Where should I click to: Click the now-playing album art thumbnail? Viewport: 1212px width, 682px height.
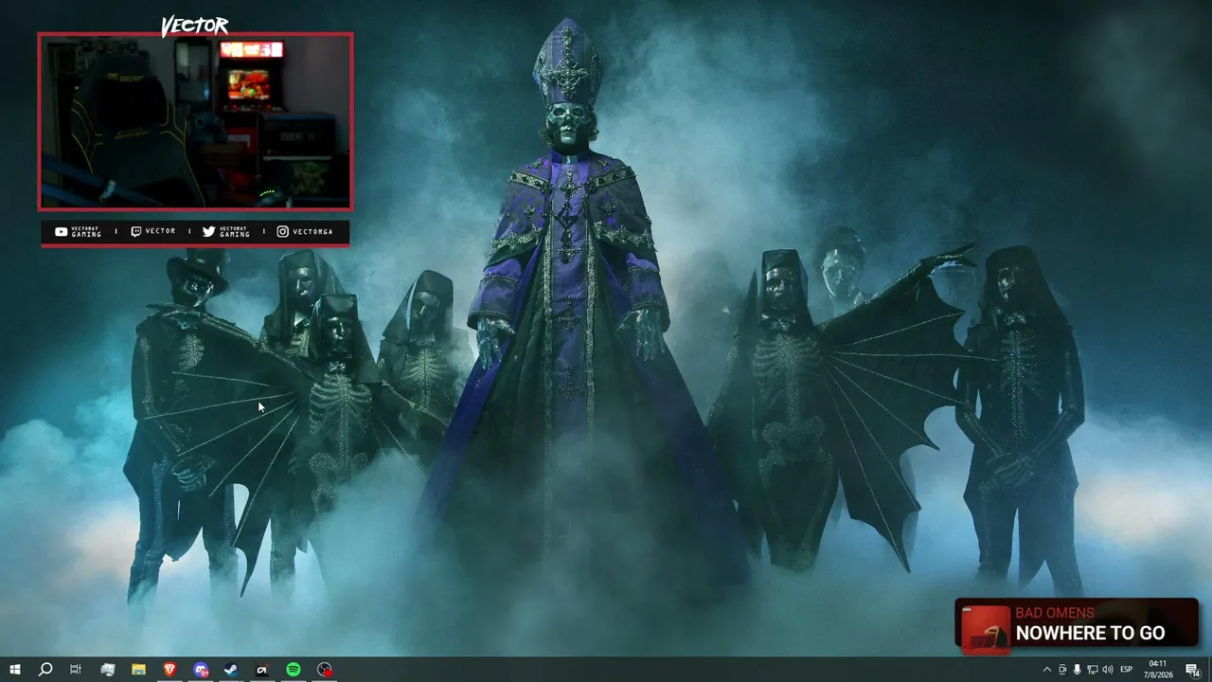click(986, 629)
